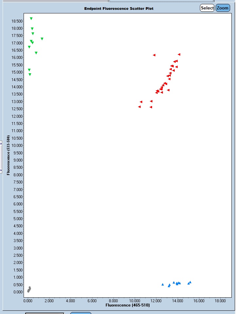
Task: Select the lowest green triangle data point
Action: [30, 75]
